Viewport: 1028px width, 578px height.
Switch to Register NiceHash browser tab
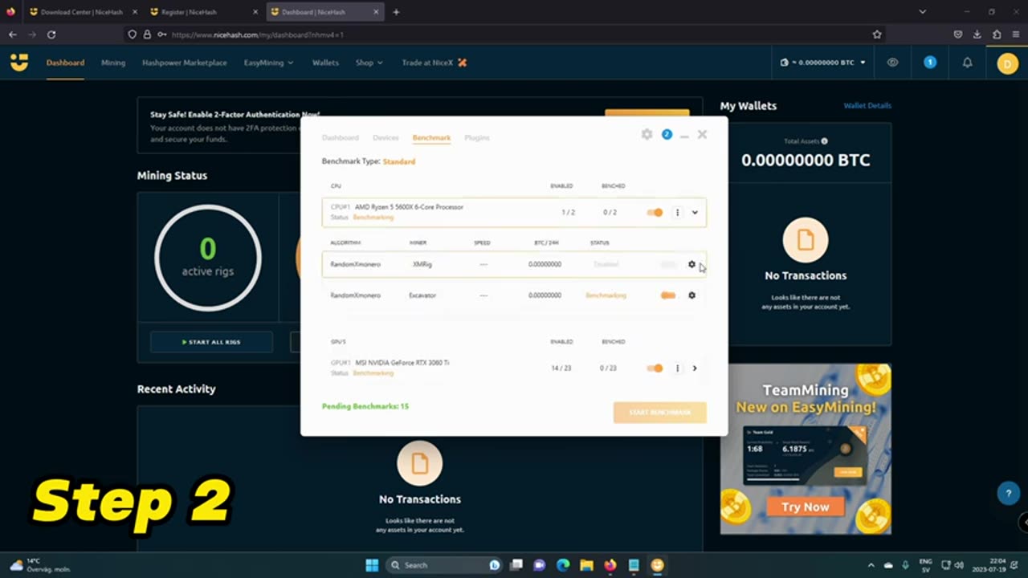pos(202,12)
